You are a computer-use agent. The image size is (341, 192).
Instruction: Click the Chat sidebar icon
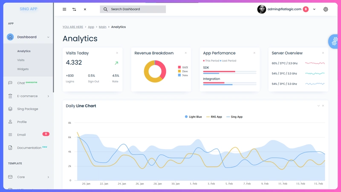(x=10, y=83)
